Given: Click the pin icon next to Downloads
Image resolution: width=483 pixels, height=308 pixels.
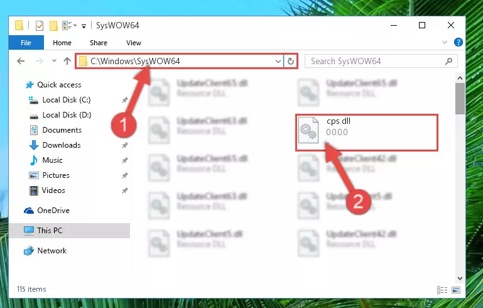Looking at the screenshot, I should [x=124, y=145].
